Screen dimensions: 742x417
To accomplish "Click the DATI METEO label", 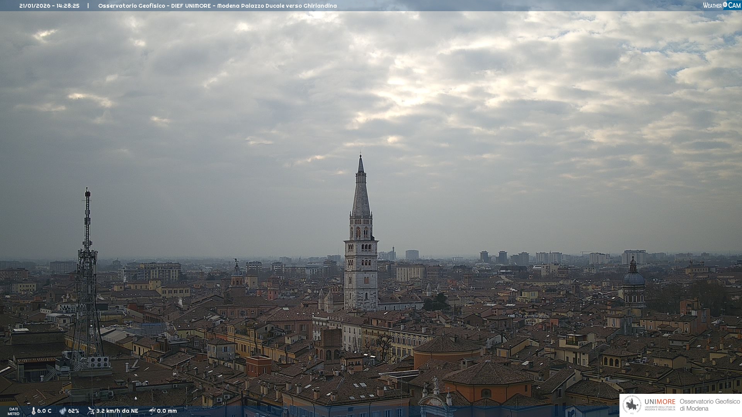I will pos(14,411).
